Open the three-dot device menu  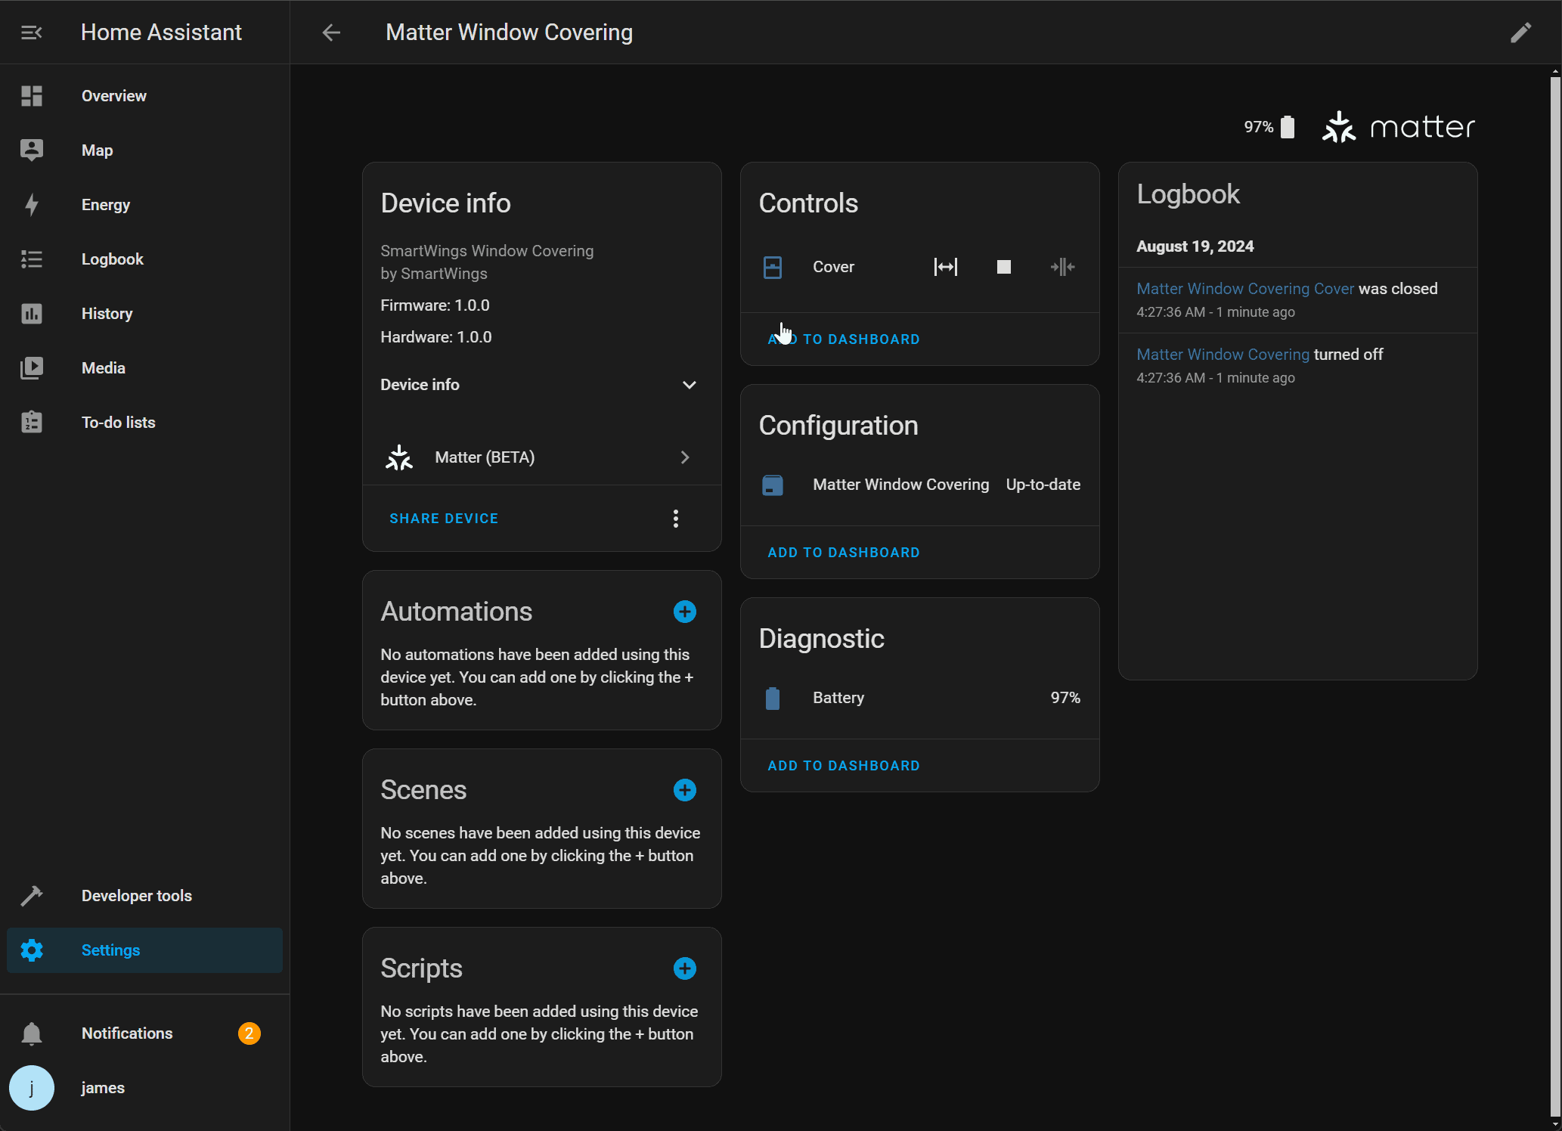(x=675, y=519)
